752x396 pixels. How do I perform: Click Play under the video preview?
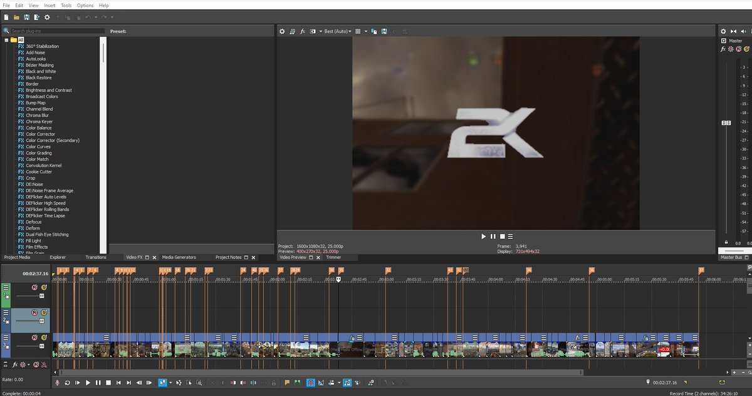click(483, 236)
